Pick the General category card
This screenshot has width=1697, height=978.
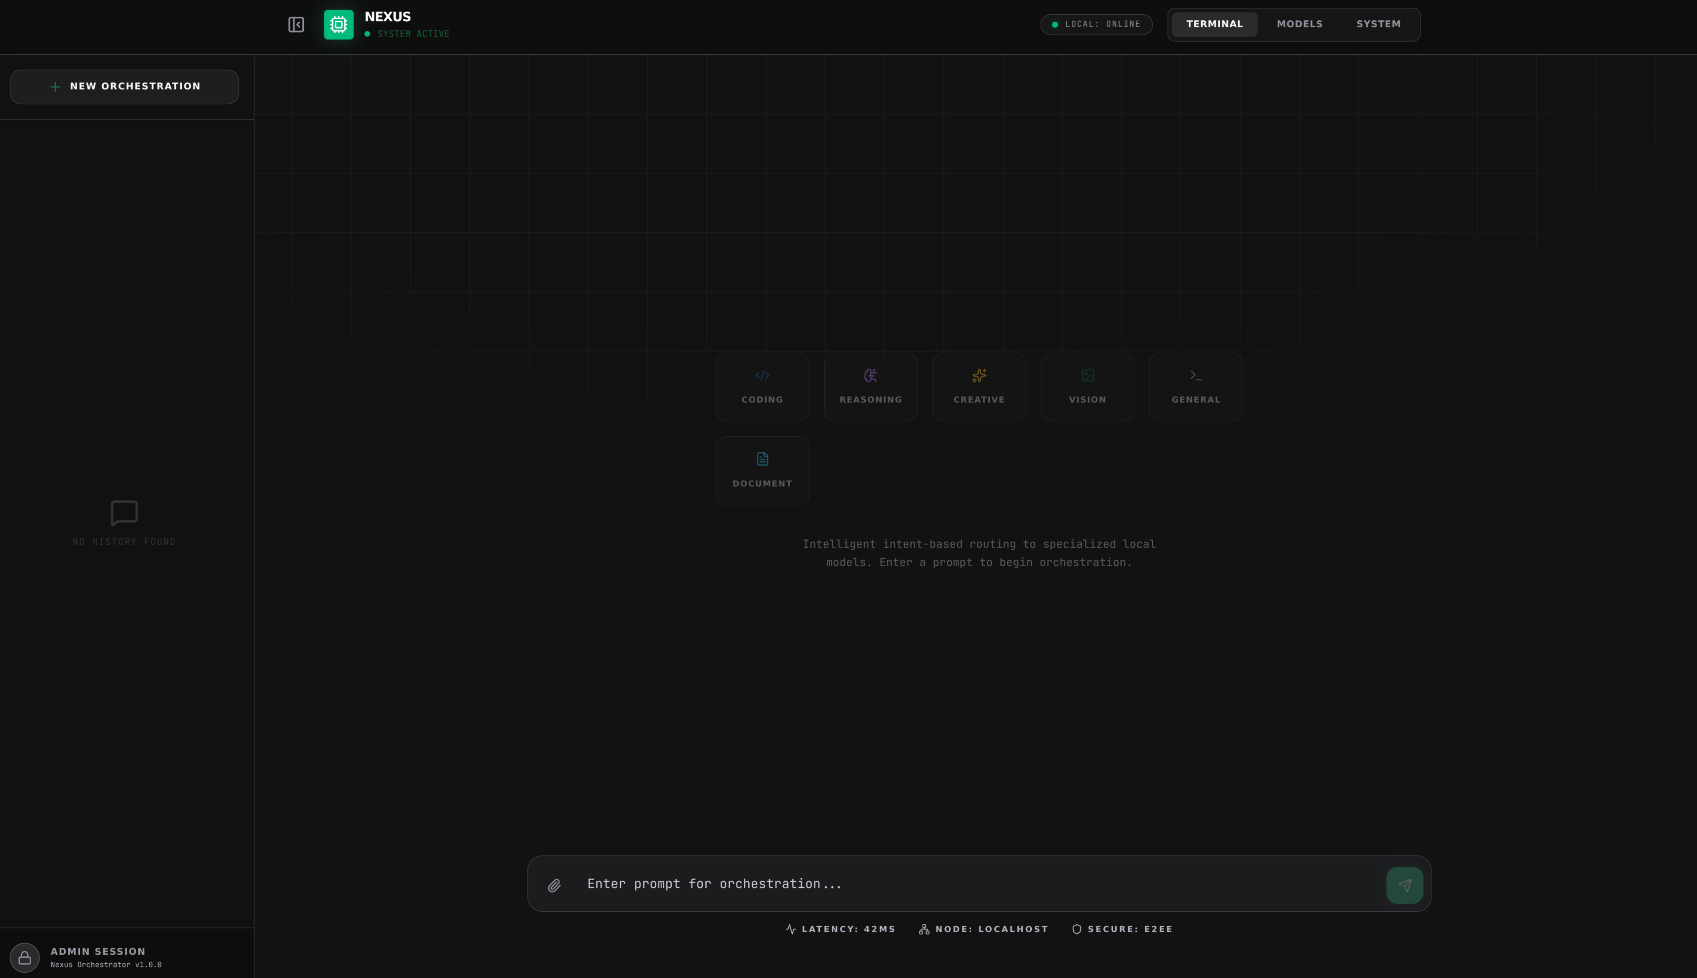(1196, 387)
